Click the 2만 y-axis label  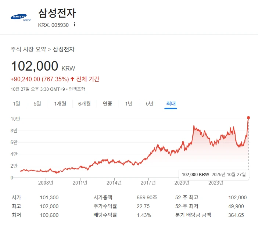(x=14, y=166)
